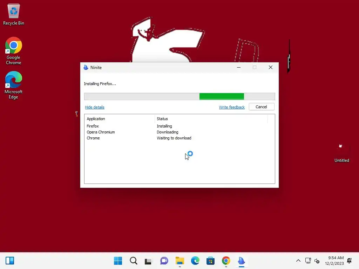Switch to Chrome in the taskbar
The width and height of the screenshot is (359, 269).
point(226,261)
